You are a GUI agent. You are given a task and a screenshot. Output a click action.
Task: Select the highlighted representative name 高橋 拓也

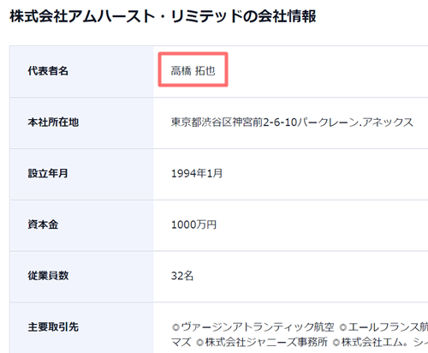point(193,70)
